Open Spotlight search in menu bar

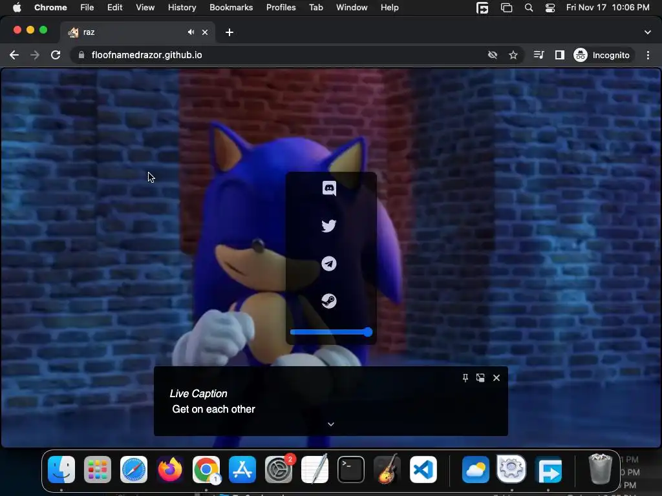[x=529, y=8]
